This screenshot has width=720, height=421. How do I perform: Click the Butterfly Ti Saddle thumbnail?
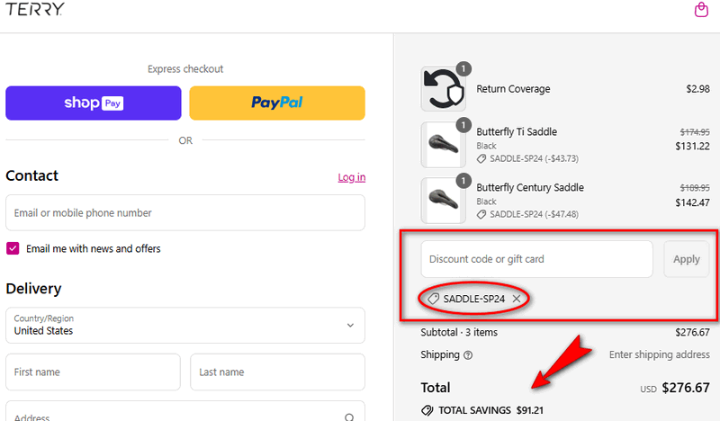(443, 145)
